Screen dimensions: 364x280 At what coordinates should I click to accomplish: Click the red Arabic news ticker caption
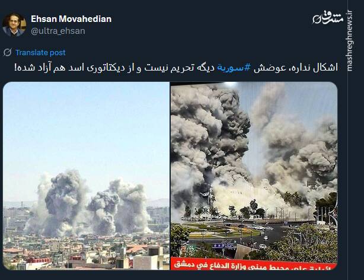coord(254,264)
